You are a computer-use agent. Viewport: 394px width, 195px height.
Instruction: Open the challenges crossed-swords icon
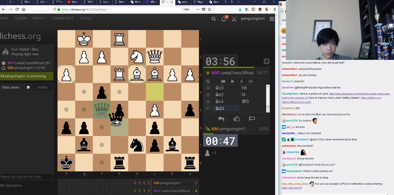234,19
